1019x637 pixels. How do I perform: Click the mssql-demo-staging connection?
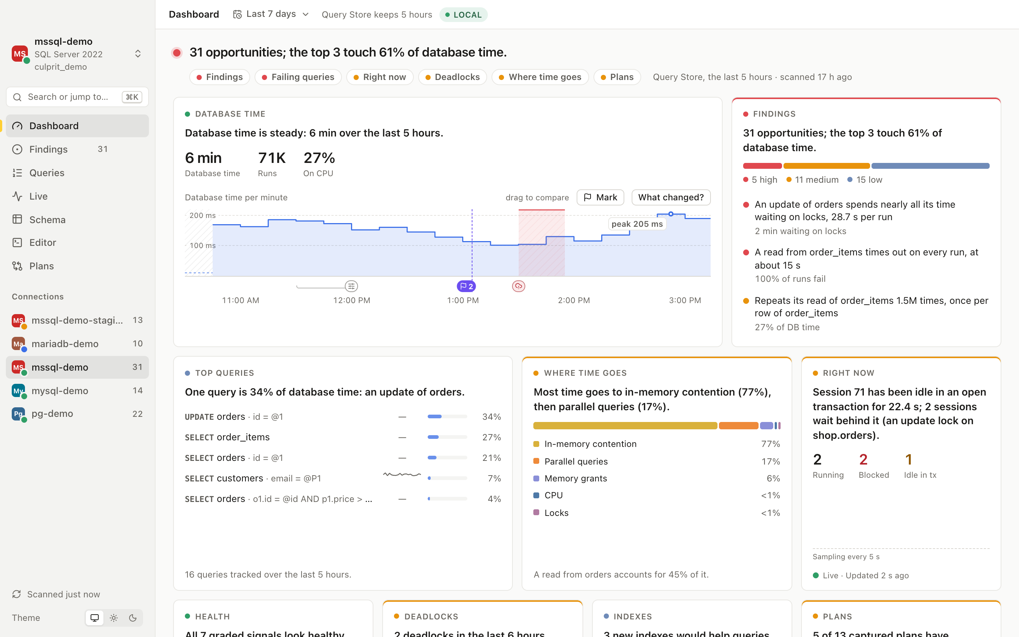pyautogui.click(x=77, y=320)
